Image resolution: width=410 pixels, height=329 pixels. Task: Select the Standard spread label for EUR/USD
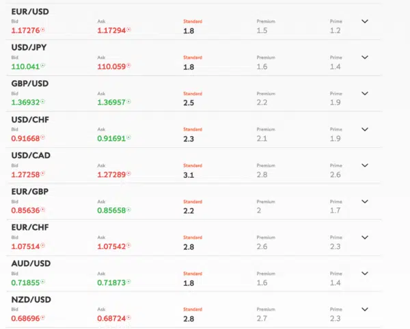point(193,21)
